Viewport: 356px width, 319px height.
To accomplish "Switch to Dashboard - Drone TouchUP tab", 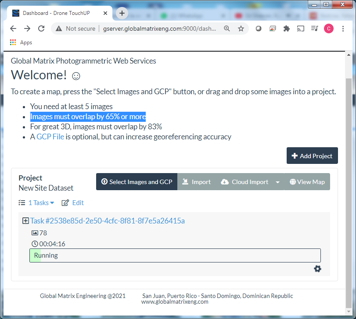I will click(59, 13).
